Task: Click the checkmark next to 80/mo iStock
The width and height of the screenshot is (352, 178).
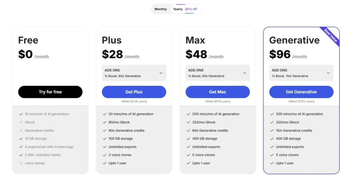Action: pyautogui.click(x=105, y=122)
